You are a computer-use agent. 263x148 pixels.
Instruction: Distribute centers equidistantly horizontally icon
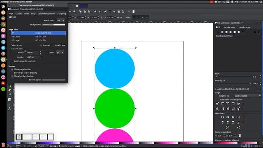(x=228, y=117)
